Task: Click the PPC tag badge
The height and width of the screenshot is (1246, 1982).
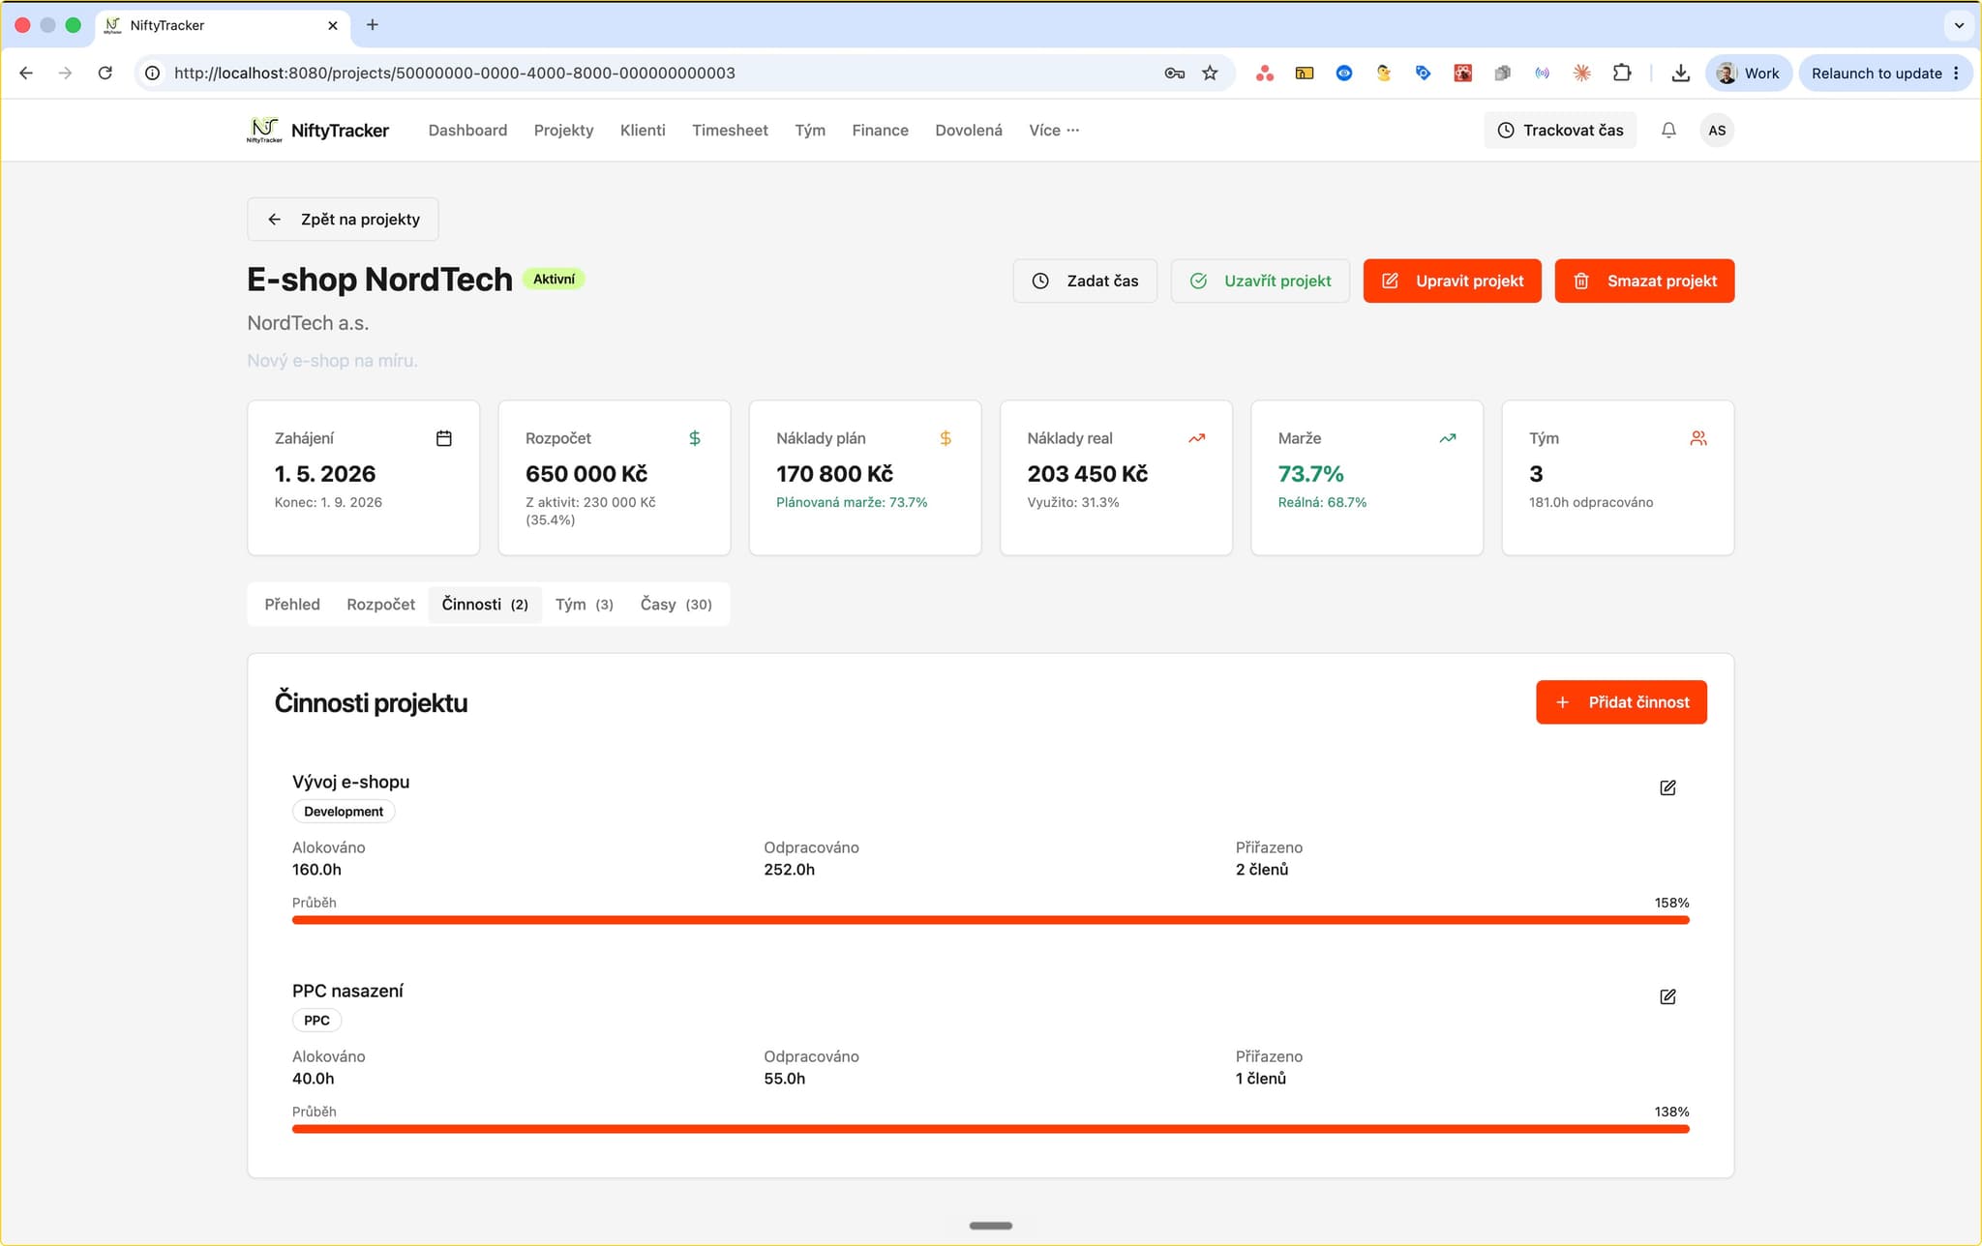Action: tap(316, 1020)
